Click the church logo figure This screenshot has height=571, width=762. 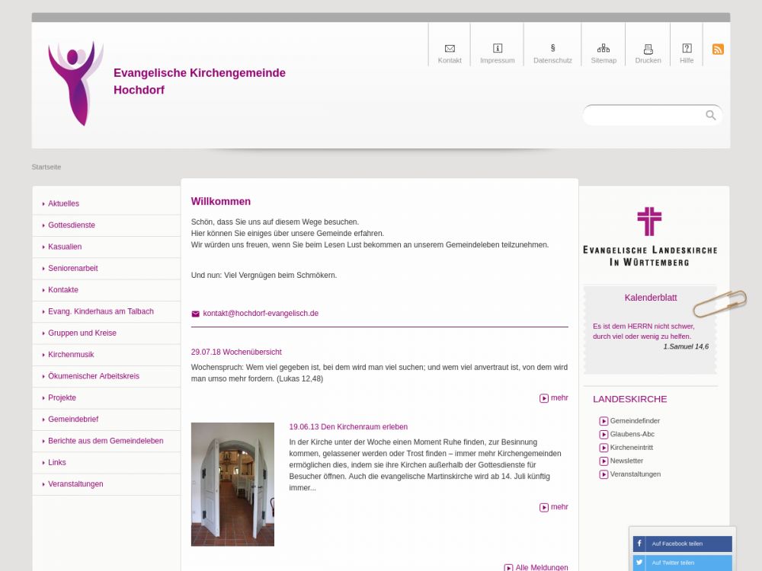[x=75, y=82]
